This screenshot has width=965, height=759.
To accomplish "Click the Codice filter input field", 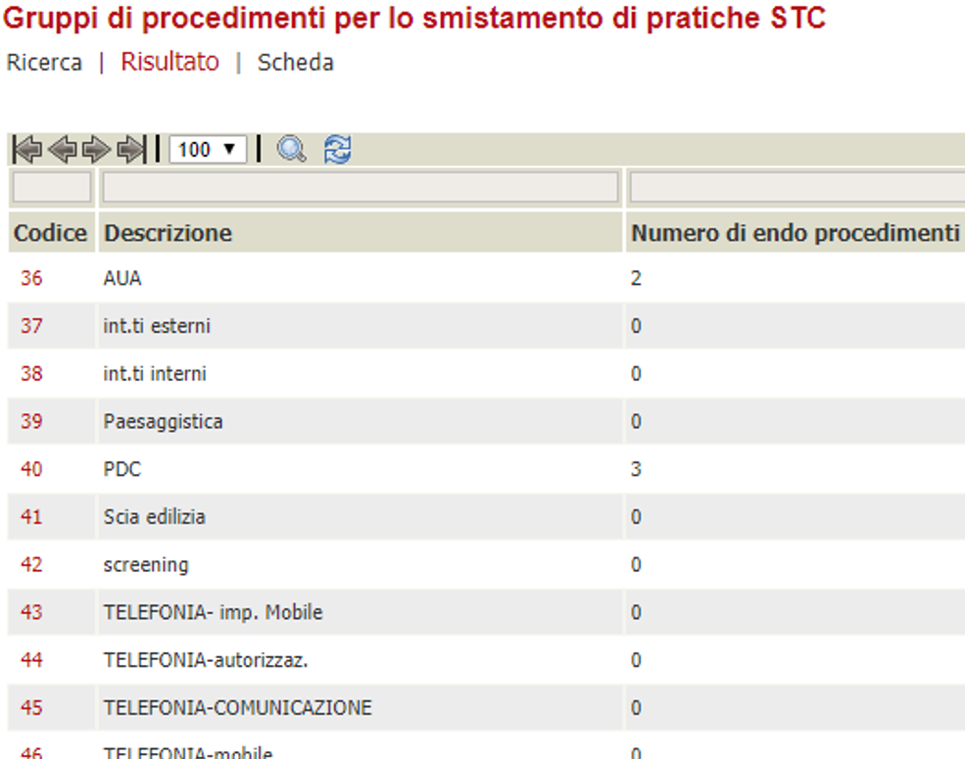I will coord(51,184).
